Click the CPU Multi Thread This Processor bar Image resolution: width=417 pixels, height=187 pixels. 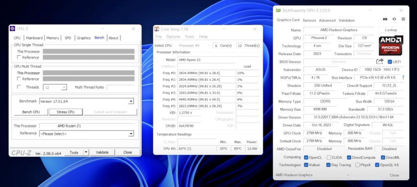[x=88, y=73]
